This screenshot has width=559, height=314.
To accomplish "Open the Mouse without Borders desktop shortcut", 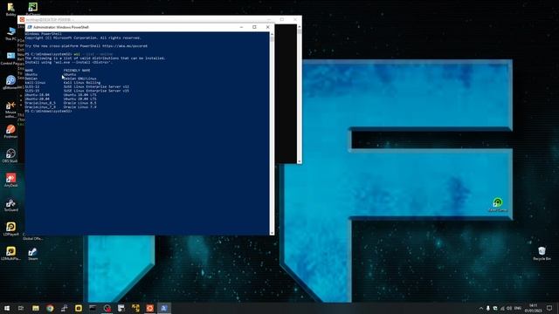I will click(x=10, y=108).
